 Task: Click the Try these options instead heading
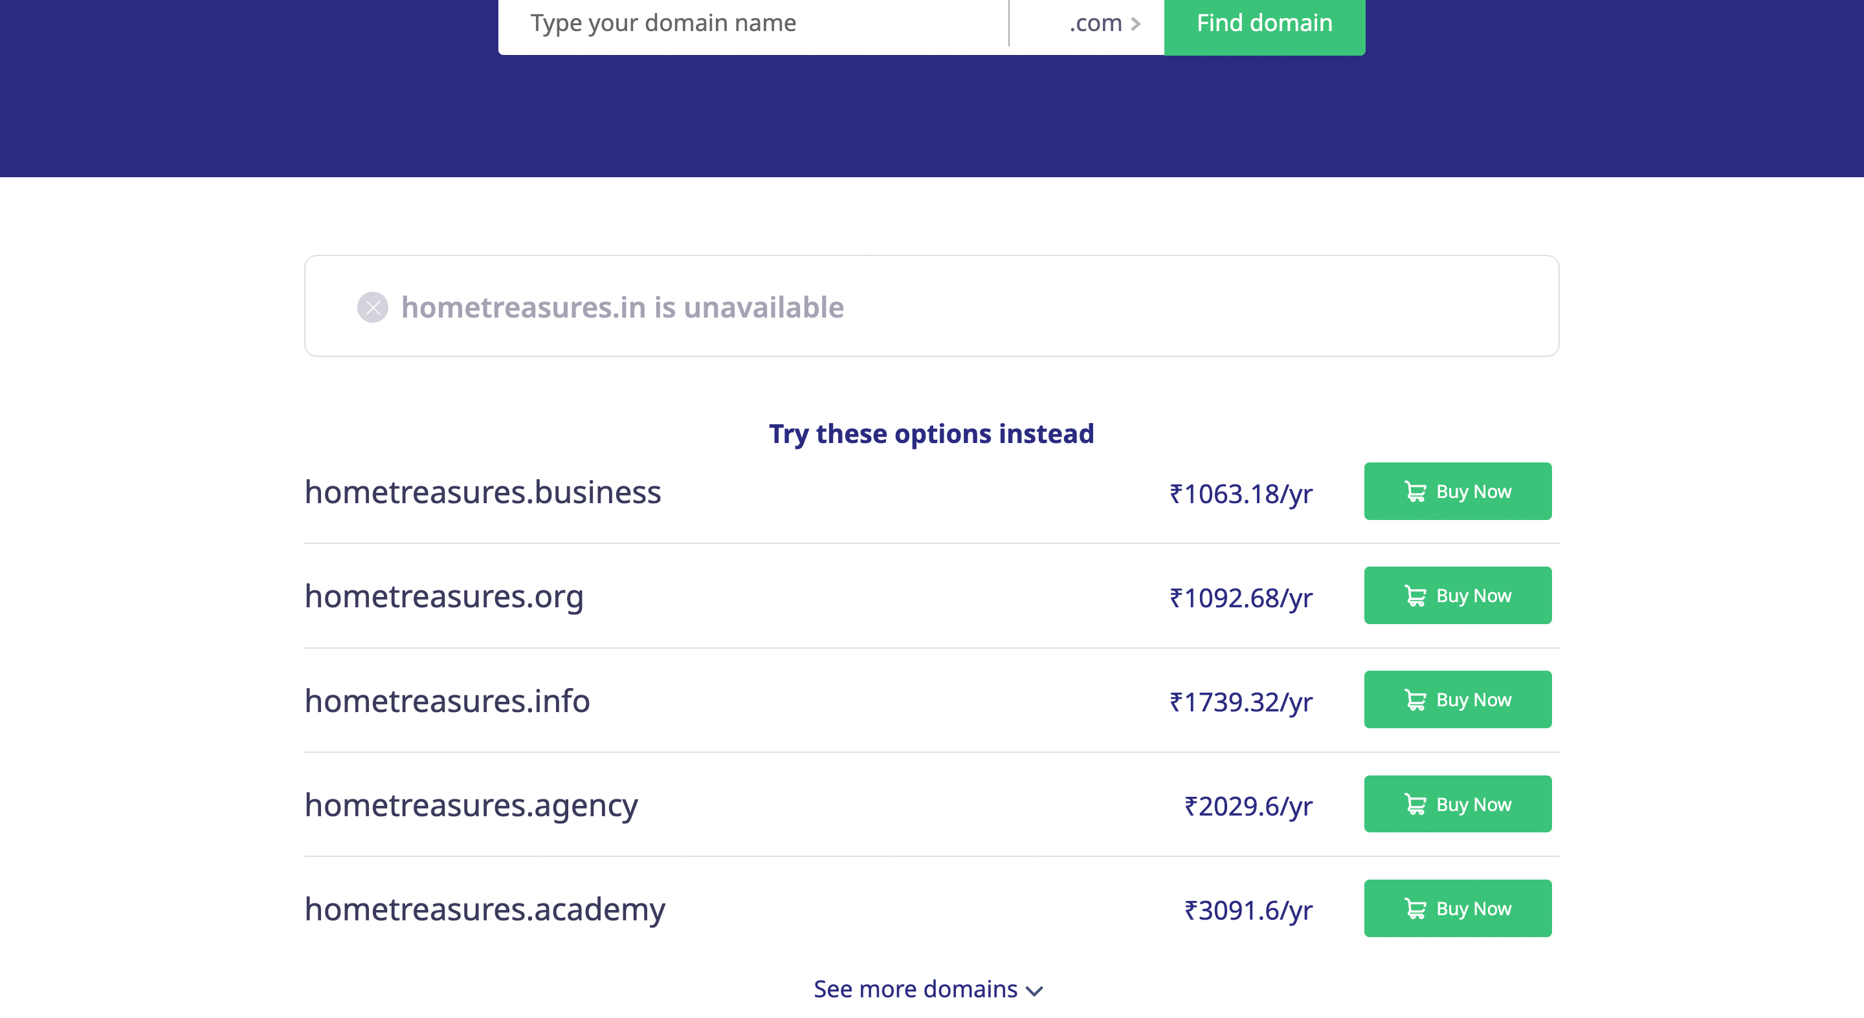(931, 433)
